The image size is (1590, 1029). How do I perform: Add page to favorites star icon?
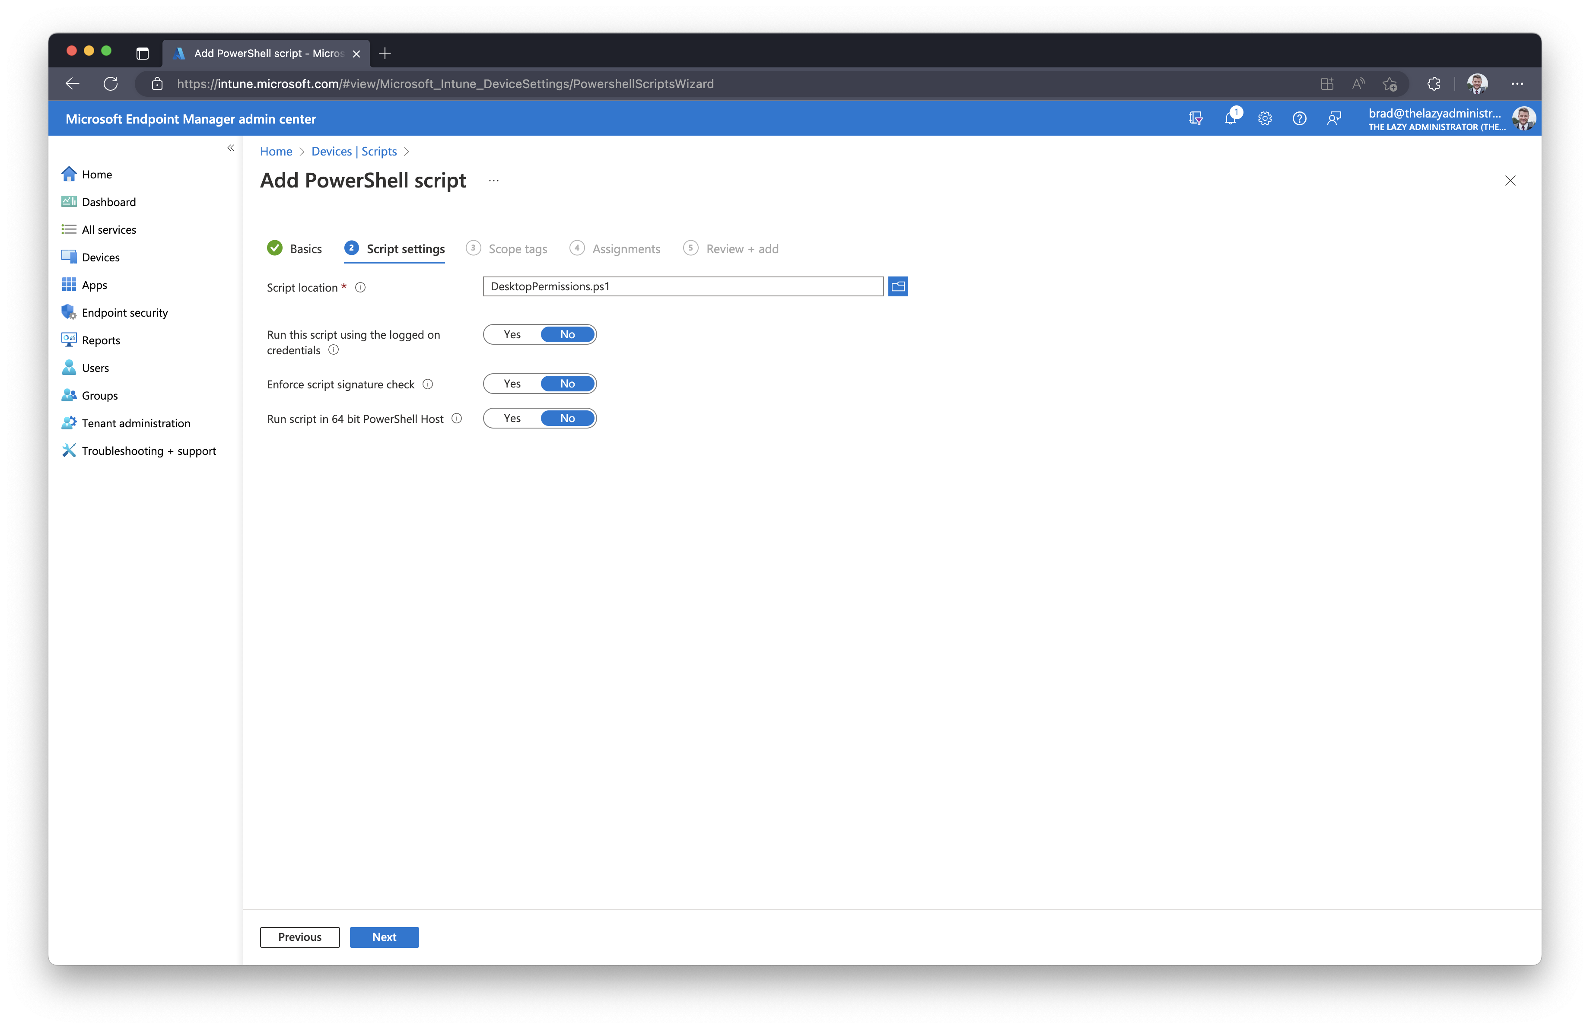pyautogui.click(x=1390, y=83)
